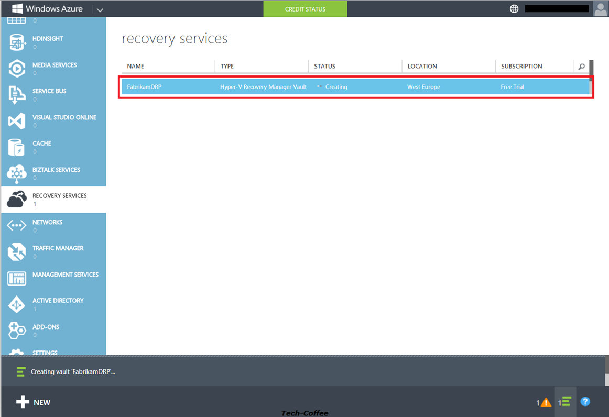Click the Media Services play icon

[17, 69]
